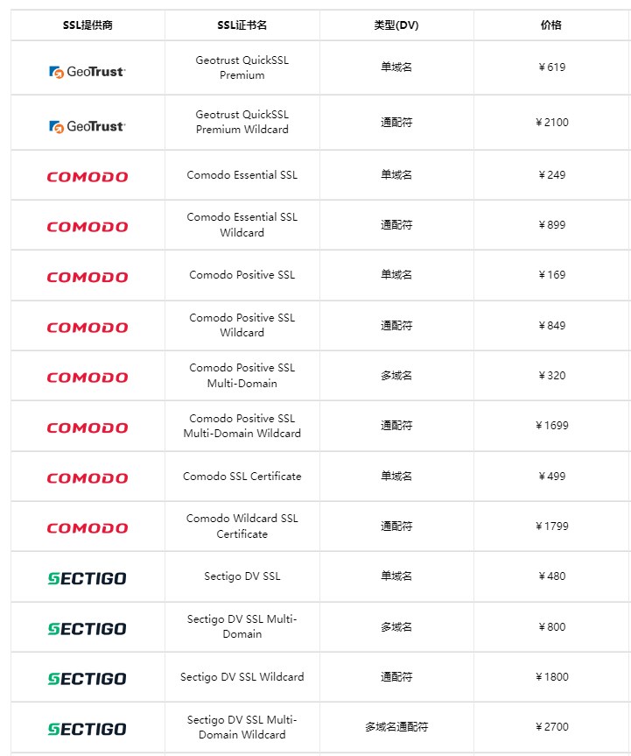The width and height of the screenshot is (631, 756).
Task: Click the Comodo logo beside SSL Certificate
Action: 88,478
